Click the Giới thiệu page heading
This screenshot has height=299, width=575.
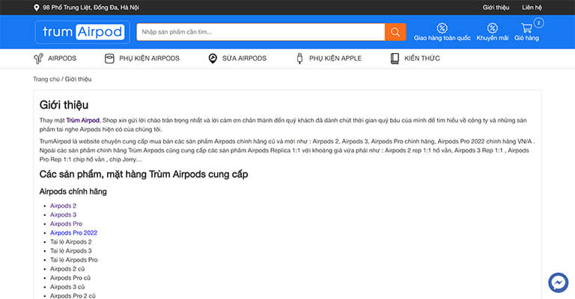point(64,105)
